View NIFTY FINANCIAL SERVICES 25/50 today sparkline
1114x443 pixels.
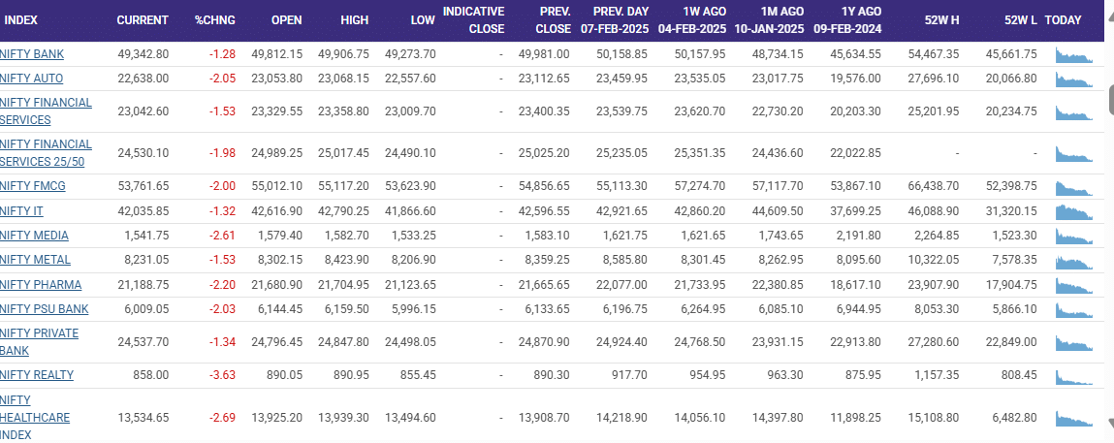point(1074,154)
